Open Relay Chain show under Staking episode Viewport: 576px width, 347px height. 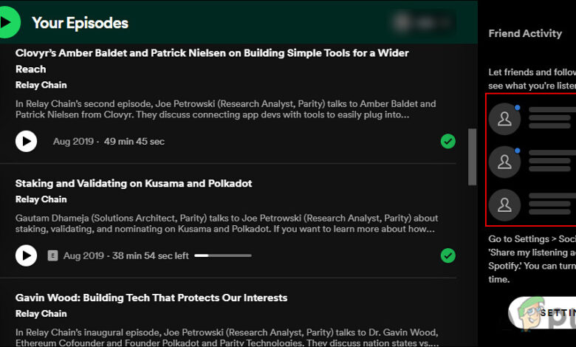(x=41, y=199)
